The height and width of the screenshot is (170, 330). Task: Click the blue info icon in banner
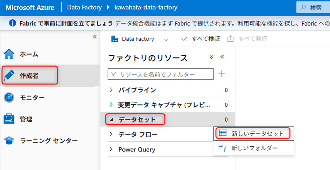(13, 23)
